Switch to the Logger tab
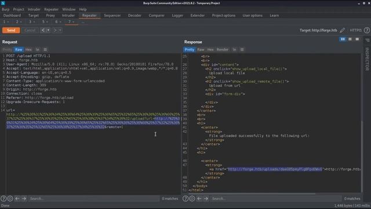The width and height of the screenshot is (371, 209). (177, 16)
